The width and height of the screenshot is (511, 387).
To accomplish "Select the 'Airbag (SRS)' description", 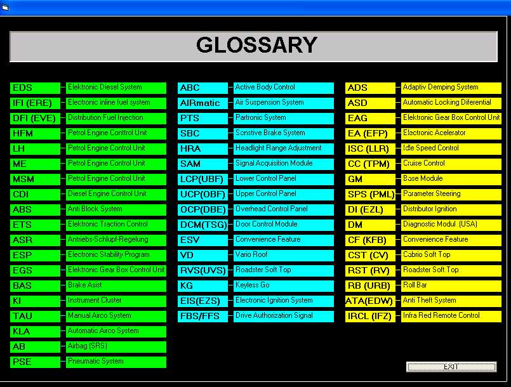I will point(116,346).
